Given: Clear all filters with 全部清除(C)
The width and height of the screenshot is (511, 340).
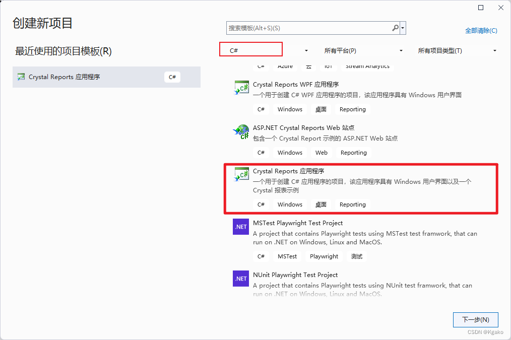Looking at the screenshot, I should 481,31.
